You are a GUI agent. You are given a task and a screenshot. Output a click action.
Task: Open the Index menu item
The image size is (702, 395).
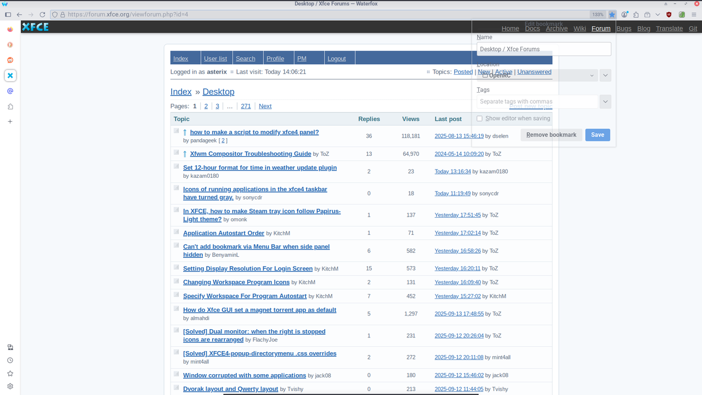pos(180,59)
